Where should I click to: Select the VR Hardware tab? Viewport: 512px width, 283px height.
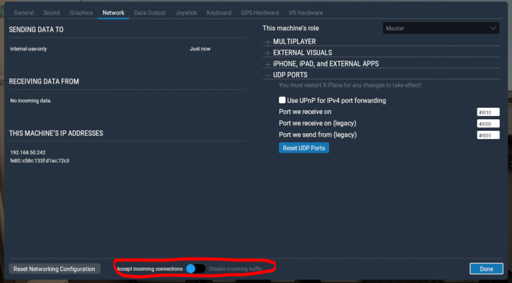pyautogui.click(x=306, y=13)
